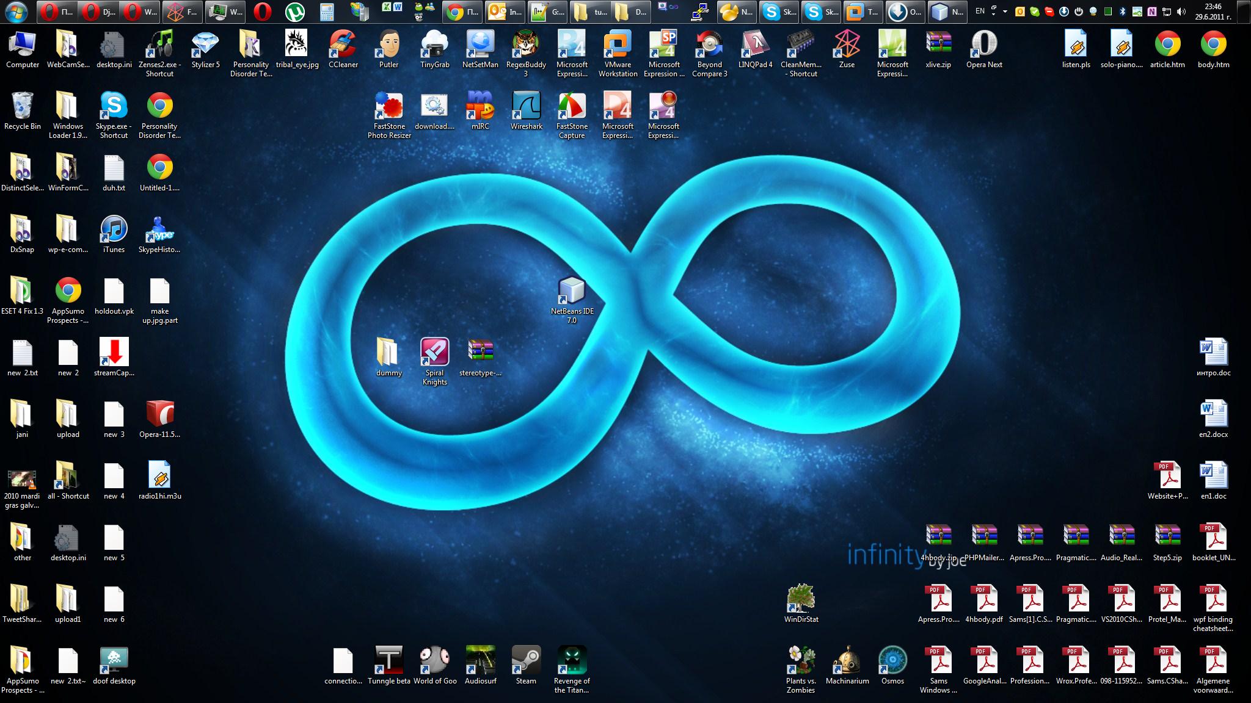Click the taskbar clock showing 23:46
The height and width of the screenshot is (703, 1251).
[1213, 11]
